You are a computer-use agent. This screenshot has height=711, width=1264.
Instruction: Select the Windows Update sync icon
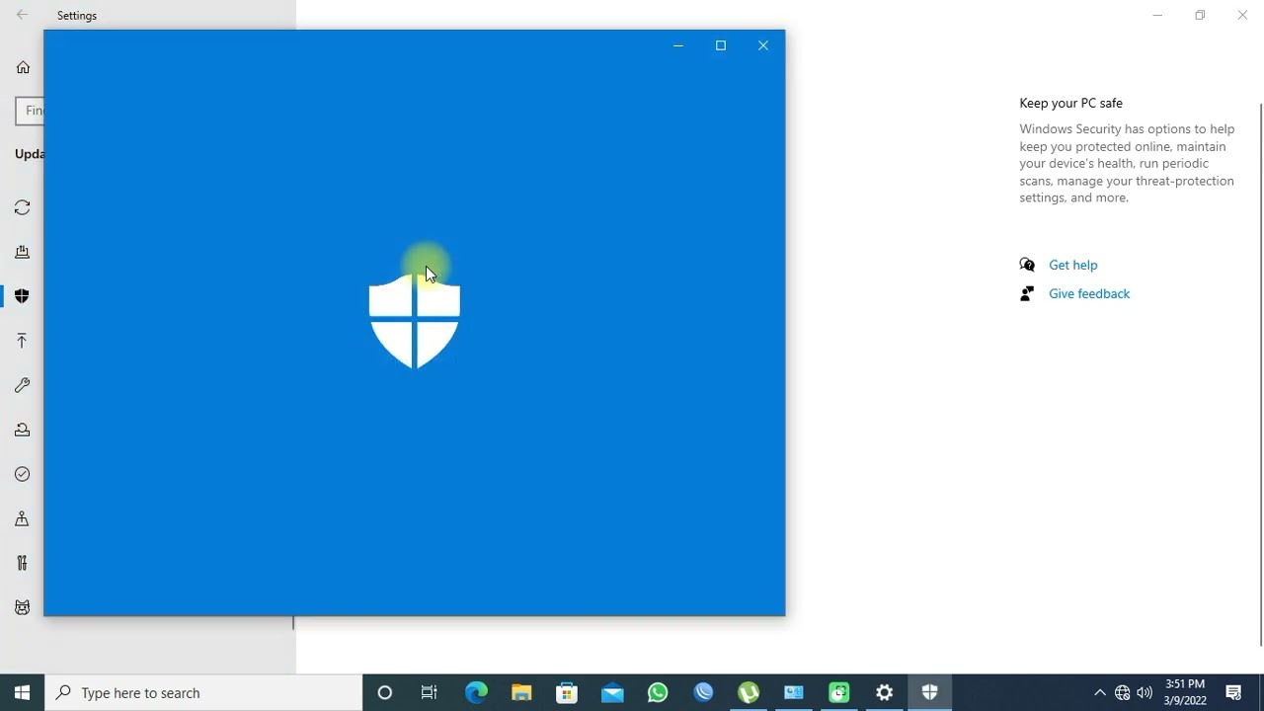(22, 207)
